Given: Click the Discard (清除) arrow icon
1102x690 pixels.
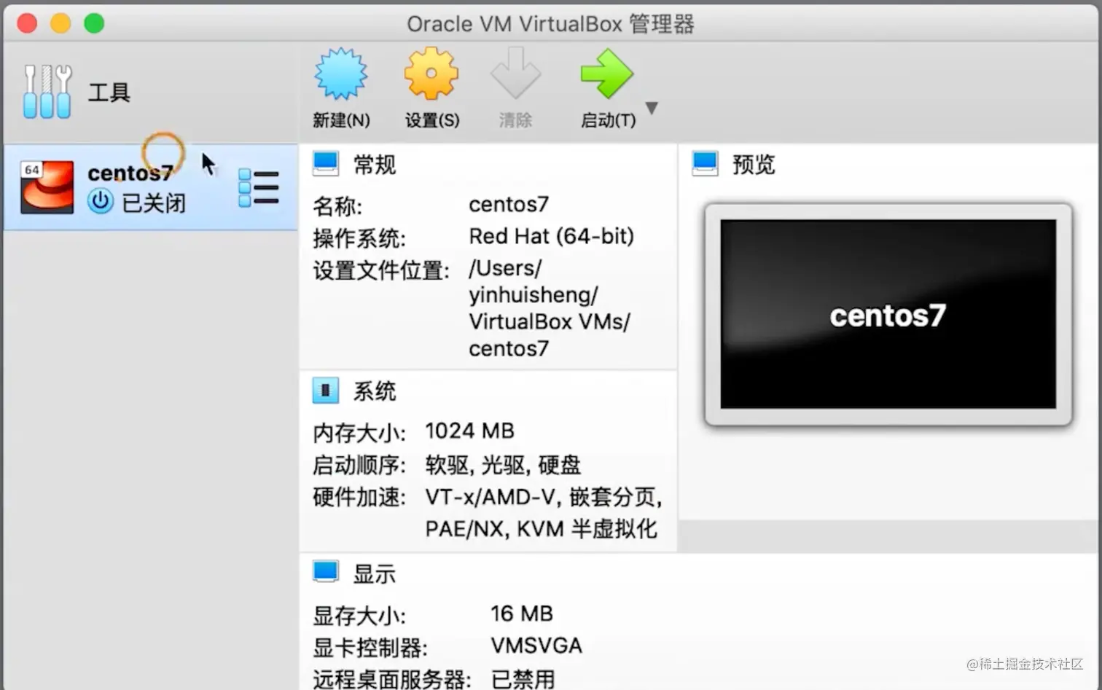Looking at the screenshot, I should tap(515, 73).
